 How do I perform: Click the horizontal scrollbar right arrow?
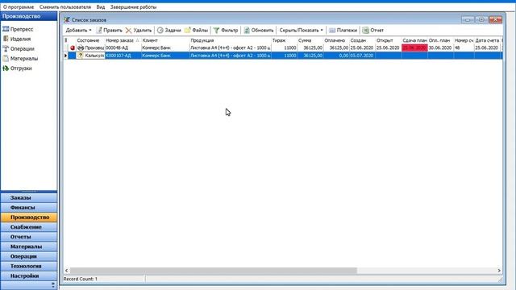point(499,271)
